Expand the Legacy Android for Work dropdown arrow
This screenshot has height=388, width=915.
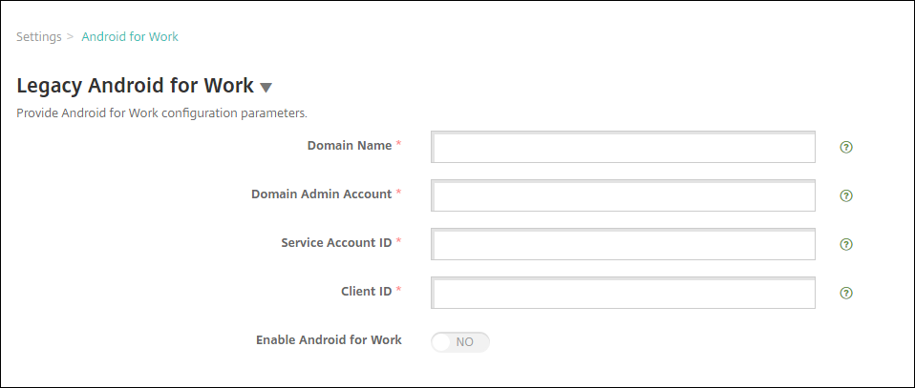266,88
